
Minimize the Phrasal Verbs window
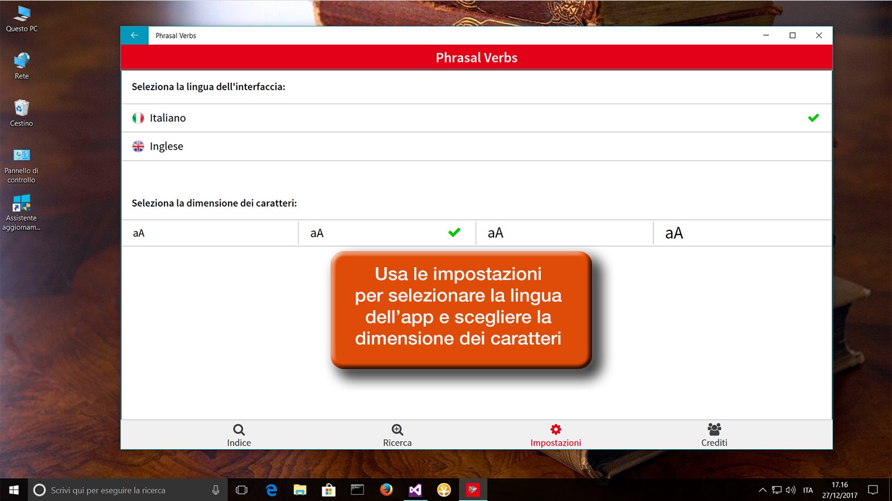coord(766,35)
